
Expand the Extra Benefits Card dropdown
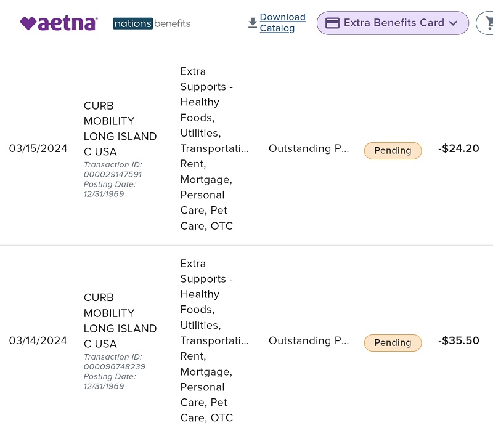pos(393,23)
